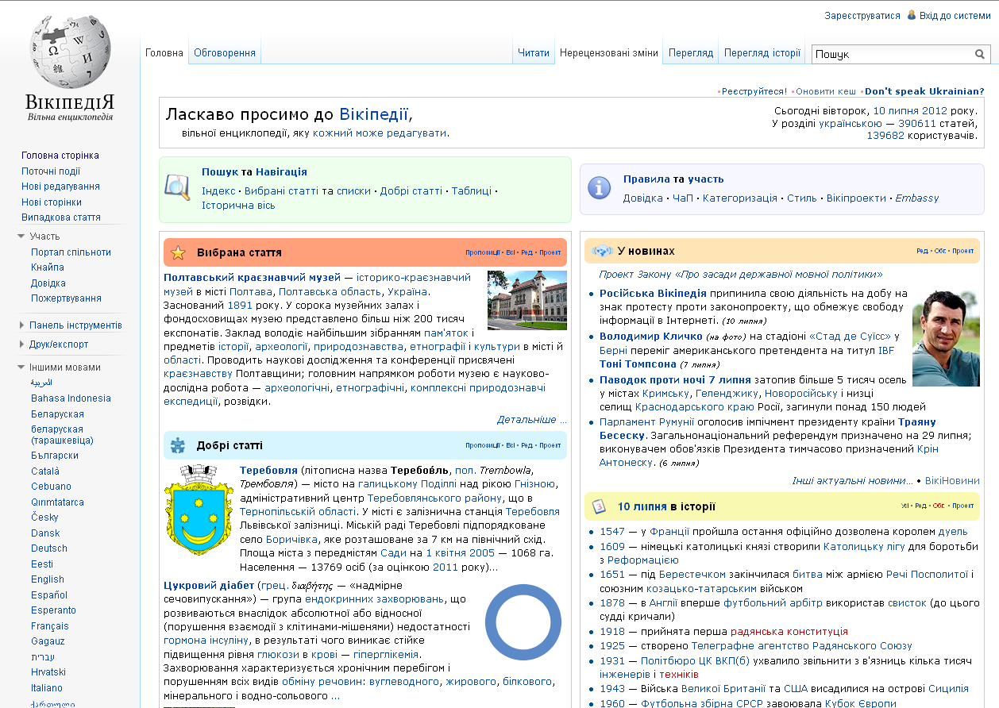Open the Перегляд tab
Viewport: 999px width, 708px height.
(x=691, y=53)
